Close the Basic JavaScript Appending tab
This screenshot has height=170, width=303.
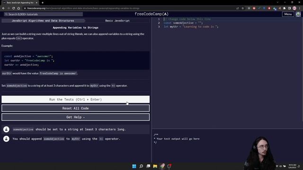coord(36,3)
